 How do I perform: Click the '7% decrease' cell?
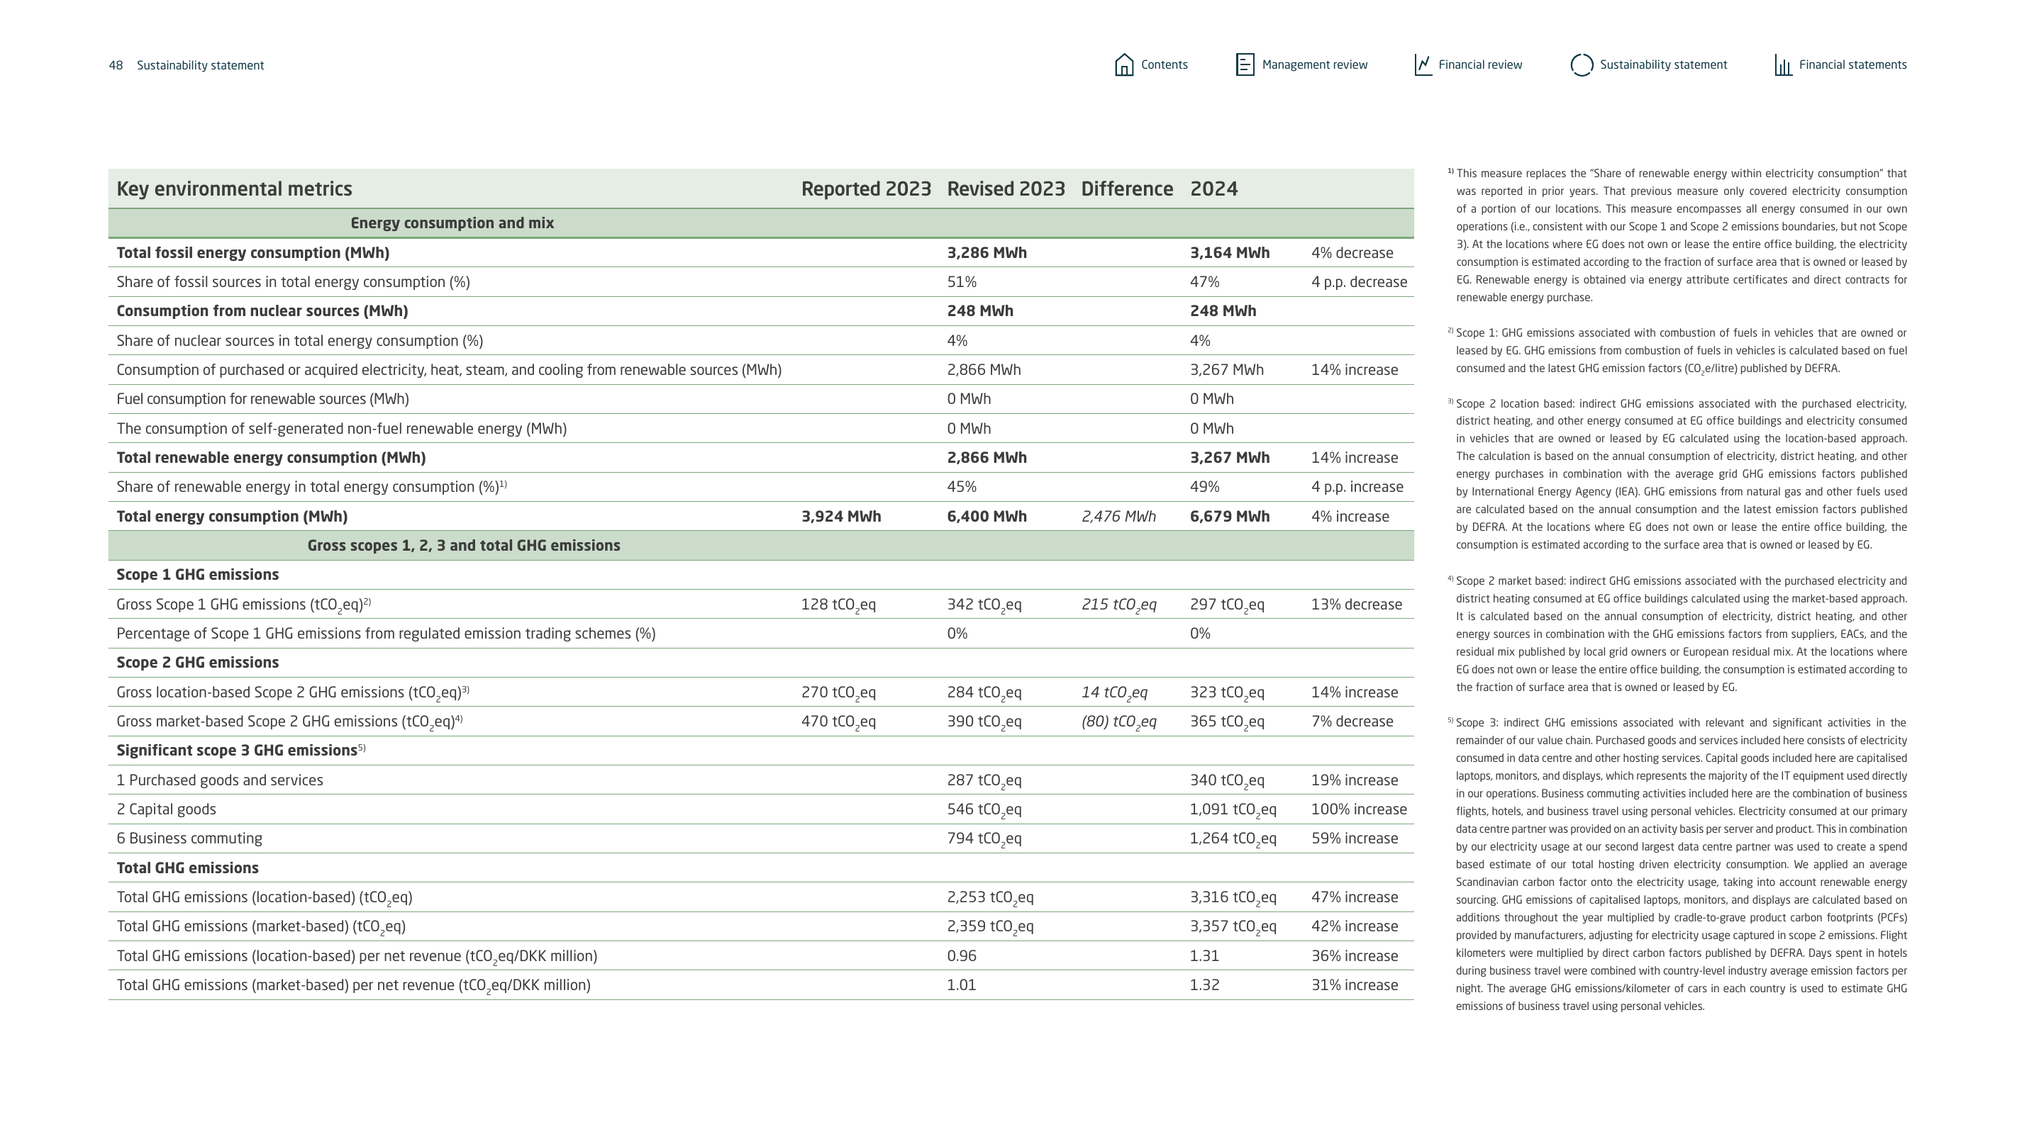point(1352,722)
